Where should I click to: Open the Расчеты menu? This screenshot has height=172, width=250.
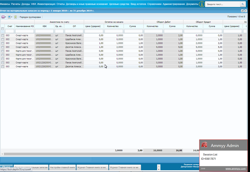[16, 4]
